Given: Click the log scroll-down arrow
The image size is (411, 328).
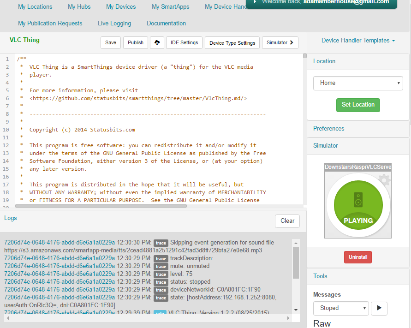Looking at the screenshot, I should tap(296, 310).
